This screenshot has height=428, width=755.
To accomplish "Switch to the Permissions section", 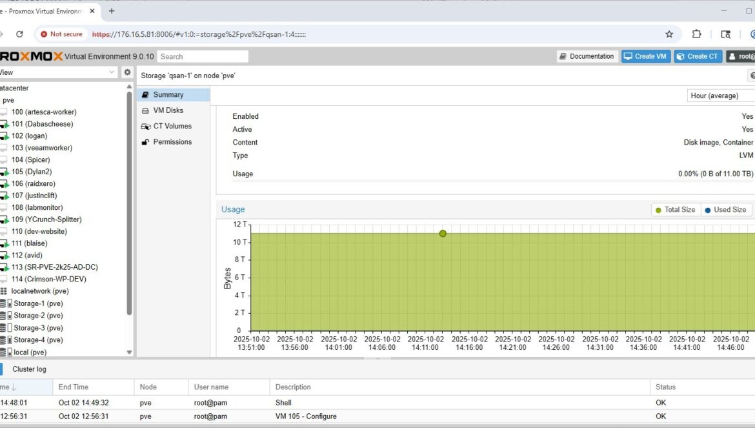I will tap(172, 142).
